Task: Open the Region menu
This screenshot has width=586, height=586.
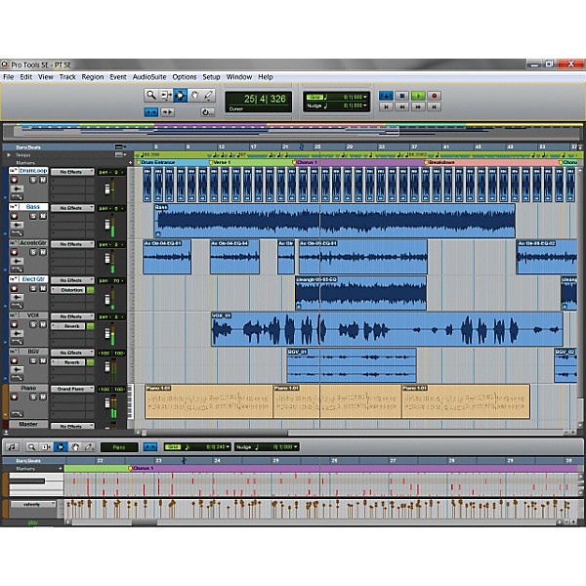Action: click(93, 76)
